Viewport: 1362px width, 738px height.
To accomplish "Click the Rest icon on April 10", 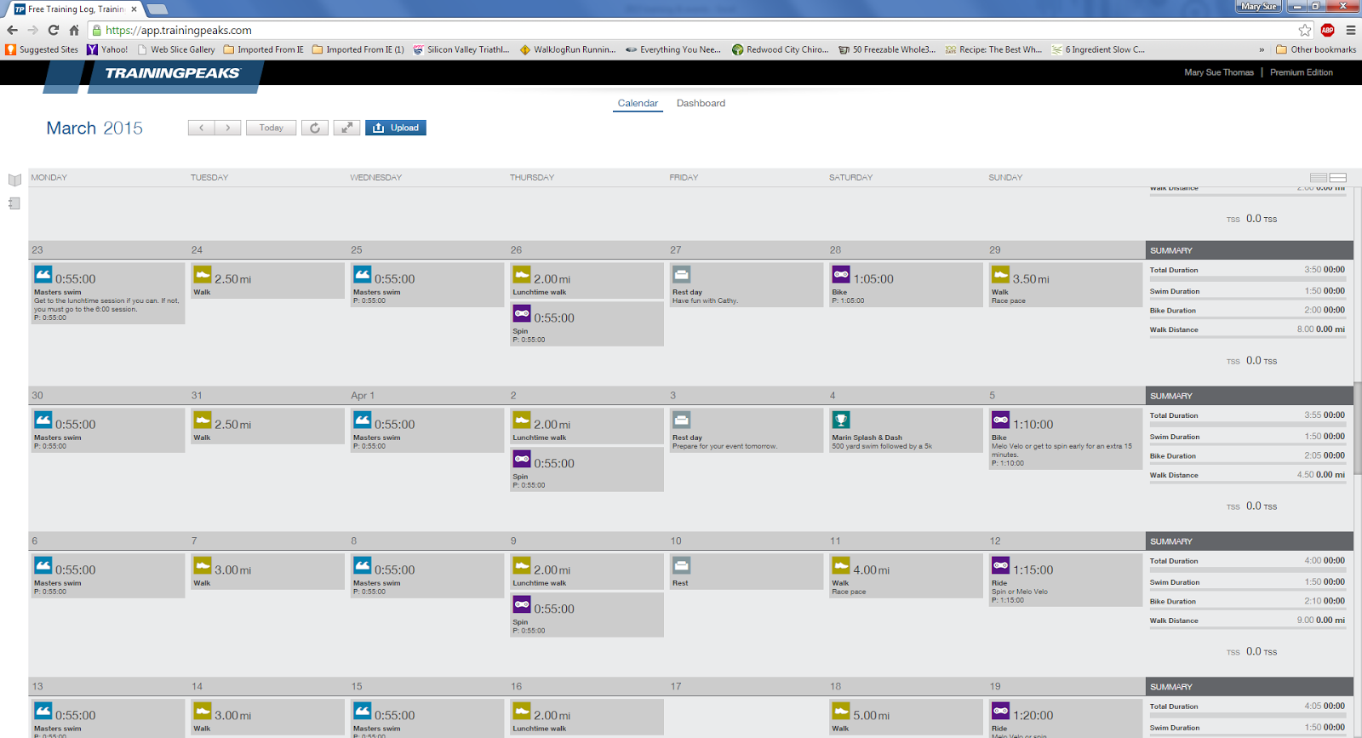I will [x=682, y=566].
